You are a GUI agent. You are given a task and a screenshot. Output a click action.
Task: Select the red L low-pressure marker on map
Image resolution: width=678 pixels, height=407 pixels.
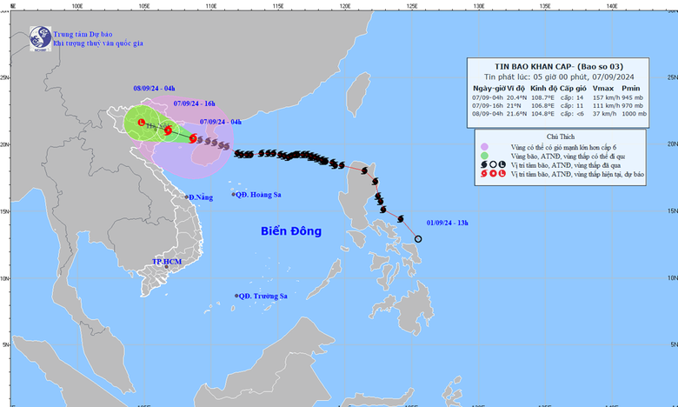point(142,123)
